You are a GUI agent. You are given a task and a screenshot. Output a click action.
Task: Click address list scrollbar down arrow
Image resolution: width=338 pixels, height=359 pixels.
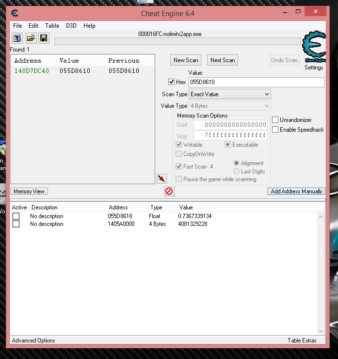321,331
